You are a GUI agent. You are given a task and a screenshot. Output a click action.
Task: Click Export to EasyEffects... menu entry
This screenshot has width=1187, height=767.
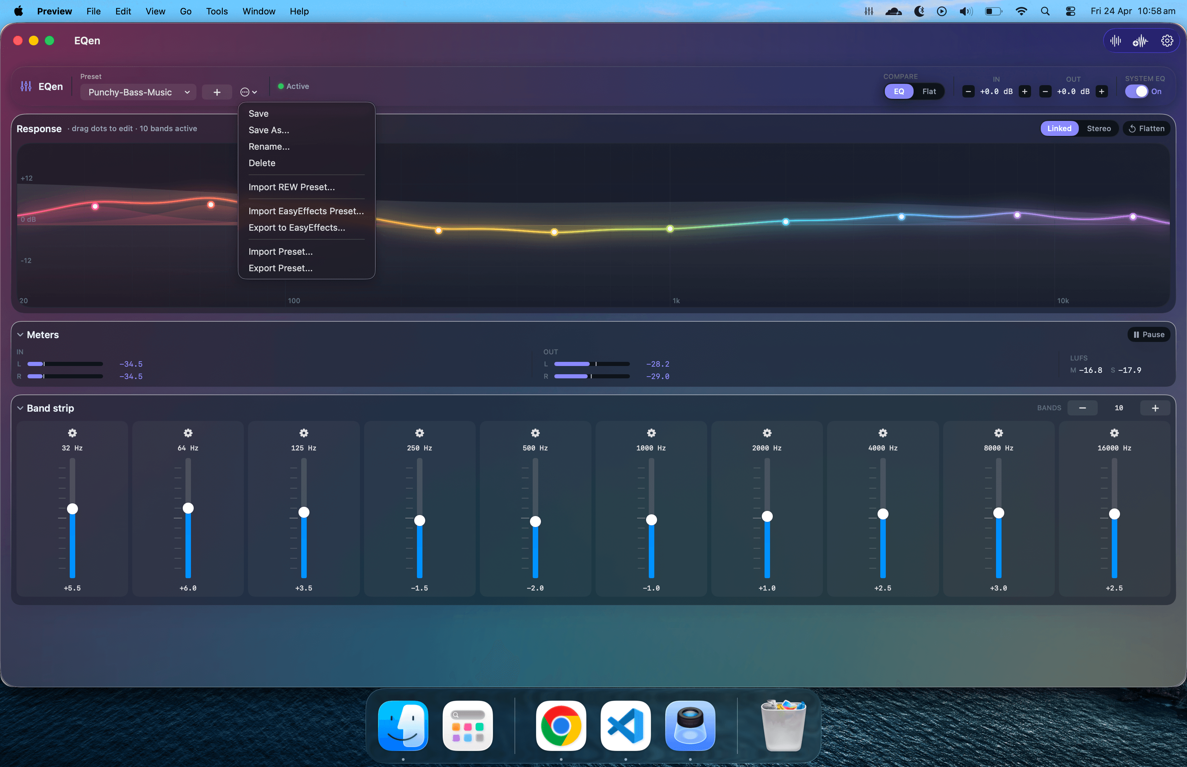(x=296, y=228)
